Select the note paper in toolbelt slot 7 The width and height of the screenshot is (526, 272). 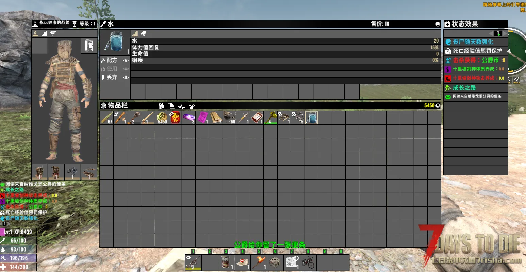coord(292,262)
